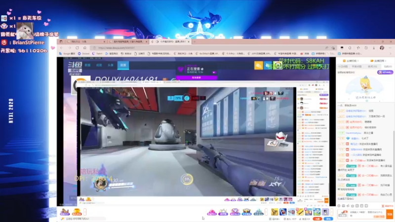Open the emoji icon above chat input
The height and width of the screenshot is (222, 395).
coord(339,206)
